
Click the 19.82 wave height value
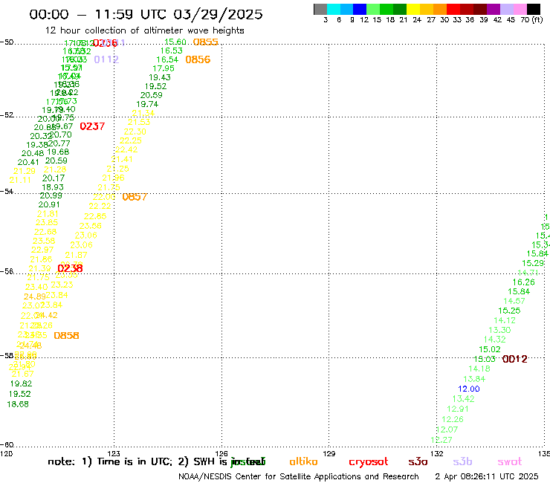point(21,383)
